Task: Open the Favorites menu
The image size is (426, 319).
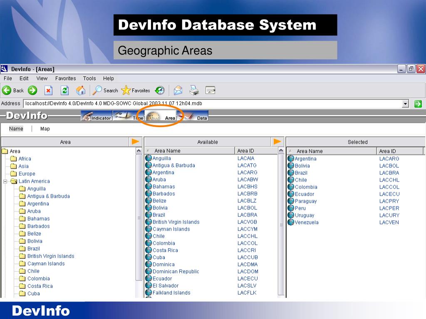Action: (65, 79)
